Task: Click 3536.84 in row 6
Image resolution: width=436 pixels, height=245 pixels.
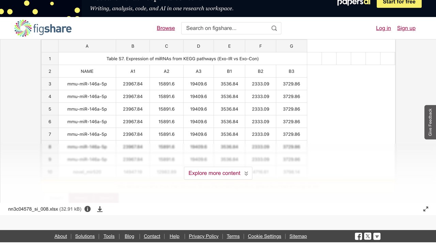Action: [x=230, y=121]
